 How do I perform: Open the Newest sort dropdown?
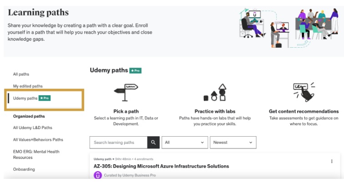pyautogui.click(x=233, y=143)
